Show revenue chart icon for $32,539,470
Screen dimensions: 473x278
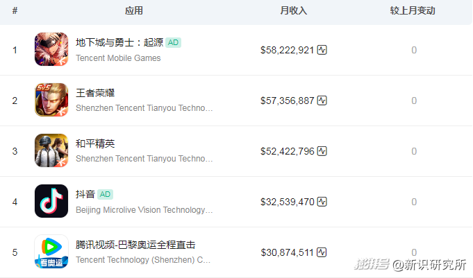pyautogui.click(x=322, y=202)
